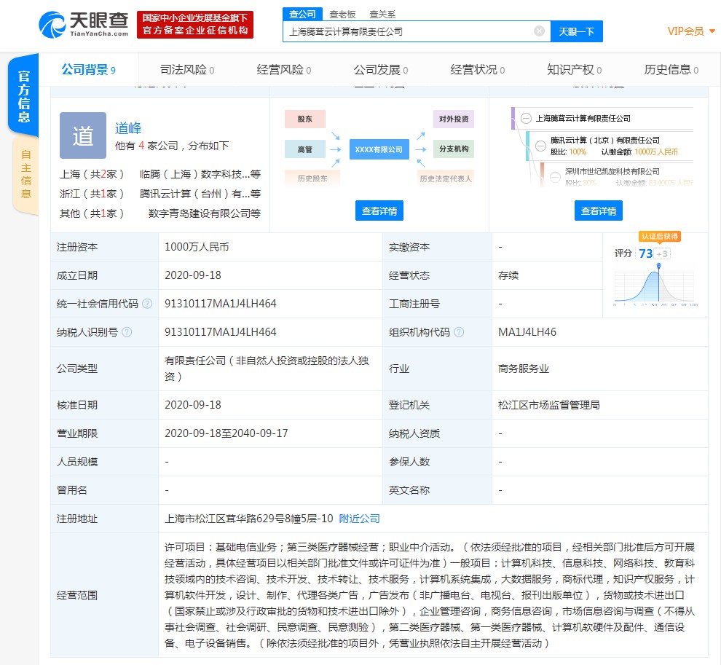Click the score value 73
Viewport: 721px width, 665px height.
click(x=645, y=253)
